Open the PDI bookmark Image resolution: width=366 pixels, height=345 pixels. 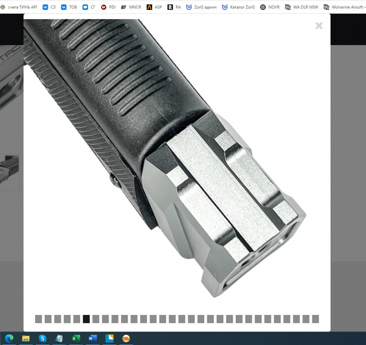pos(108,7)
